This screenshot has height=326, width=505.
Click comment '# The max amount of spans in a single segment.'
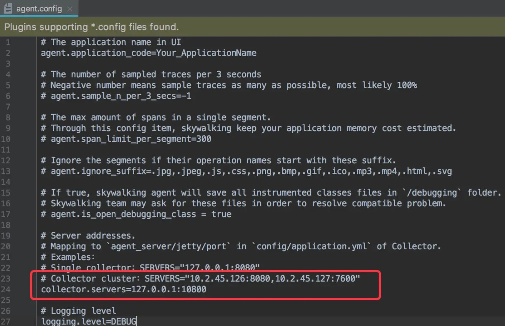pos(155,118)
